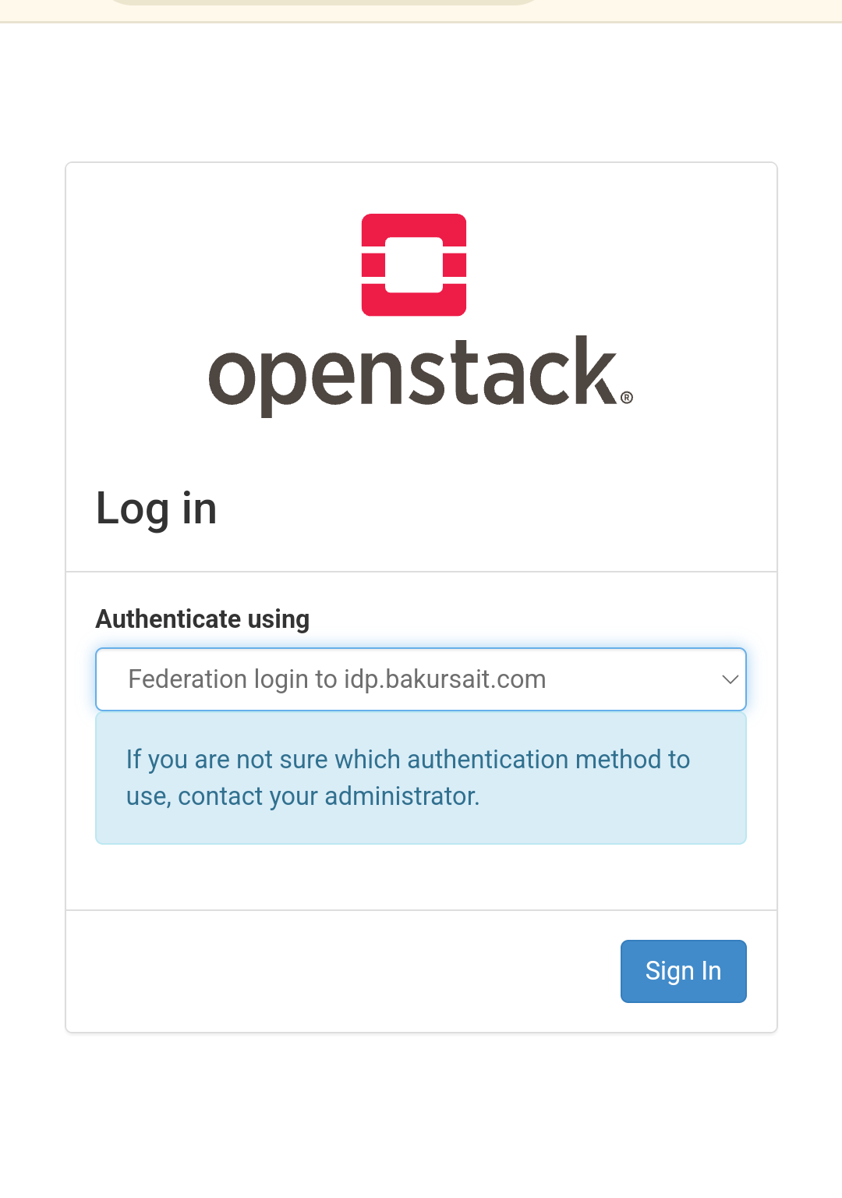Click the registered trademark symbol after openstack
The image size is (842, 1198).
point(627,398)
